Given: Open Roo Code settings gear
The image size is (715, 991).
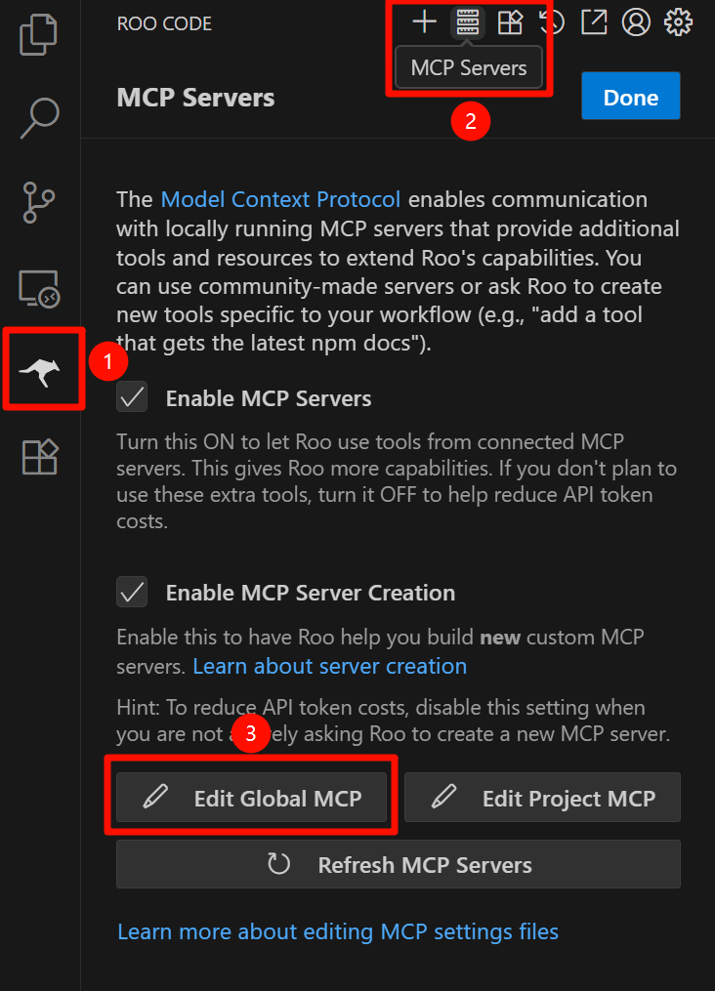Looking at the screenshot, I should pos(678,21).
